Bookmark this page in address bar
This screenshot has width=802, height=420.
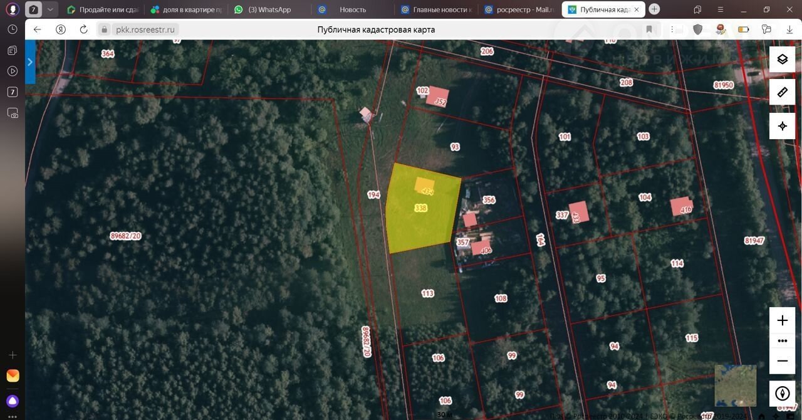[649, 29]
